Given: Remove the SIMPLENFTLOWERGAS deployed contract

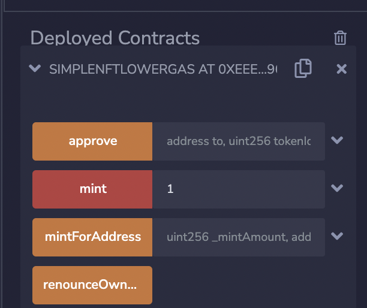Looking at the screenshot, I should point(342,69).
